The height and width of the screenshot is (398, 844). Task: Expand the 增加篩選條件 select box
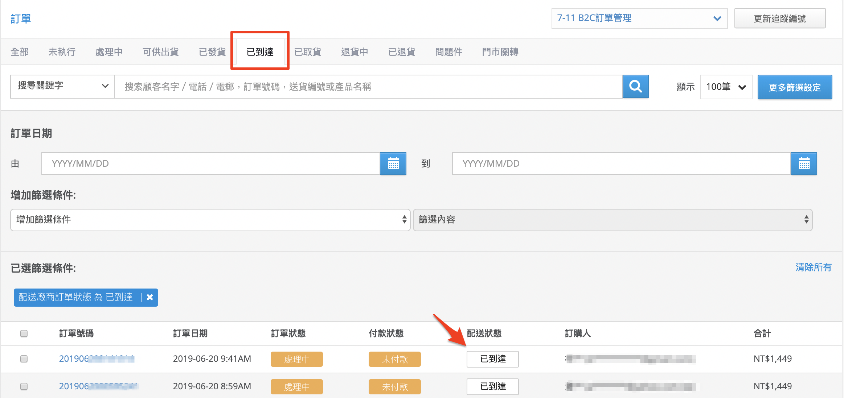(210, 220)
